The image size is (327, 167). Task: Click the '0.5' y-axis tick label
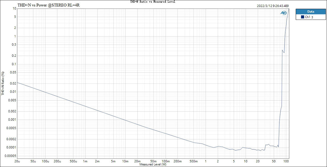pyautogui.click(x=14, y=45)
